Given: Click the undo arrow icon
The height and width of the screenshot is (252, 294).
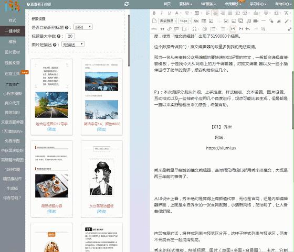Looking at the screenshot, I should [248, 29].
